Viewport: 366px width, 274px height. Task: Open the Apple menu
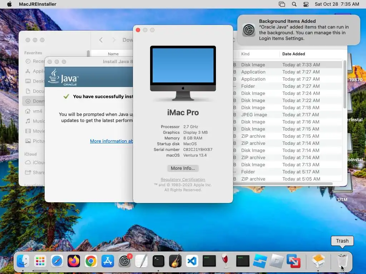tap(9, 4)
